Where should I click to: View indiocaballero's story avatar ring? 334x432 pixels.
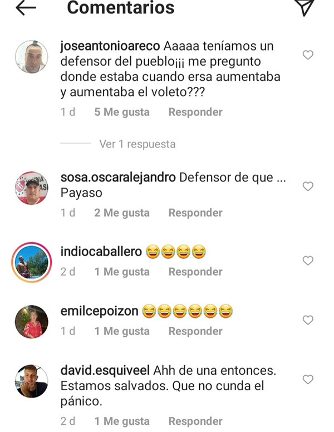point(31,262)
